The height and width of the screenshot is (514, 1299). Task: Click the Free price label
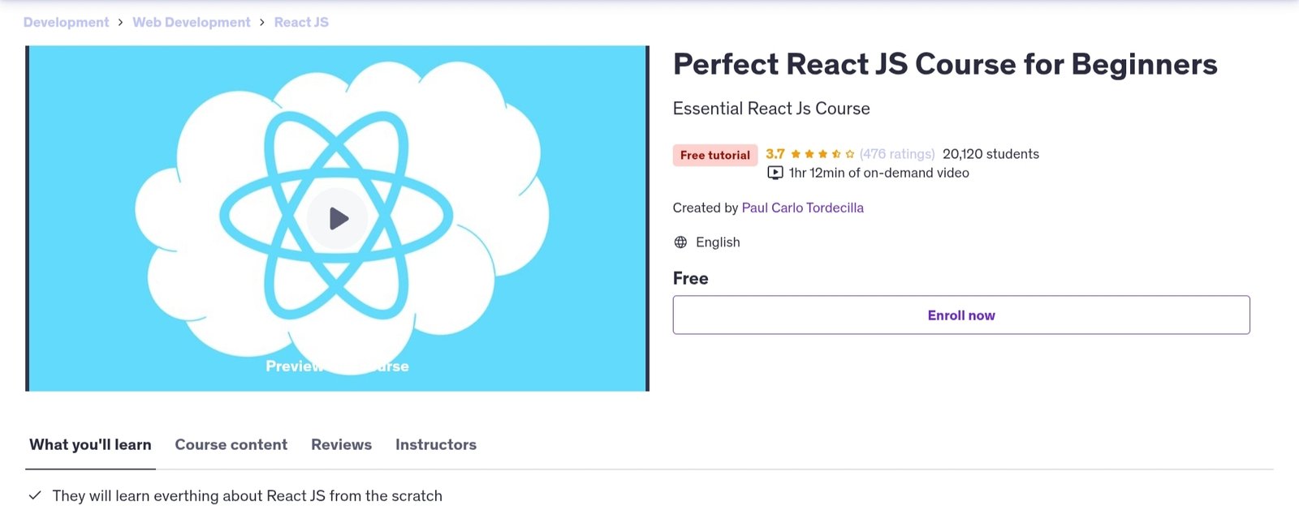(691, 278)
